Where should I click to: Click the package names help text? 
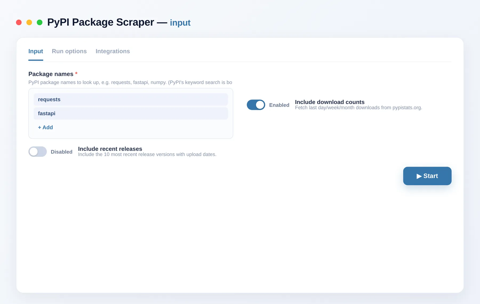130,82
